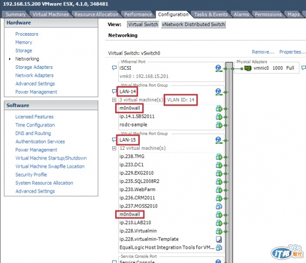
Task: Click VM icon beside EqualLogic Host Integration Tools
Action: tap(219, 248)
